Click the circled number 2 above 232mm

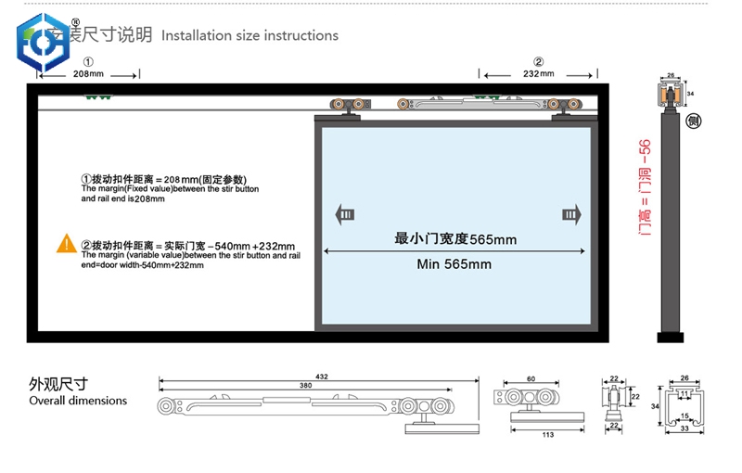pyautogui.click(x=538, y=61)
